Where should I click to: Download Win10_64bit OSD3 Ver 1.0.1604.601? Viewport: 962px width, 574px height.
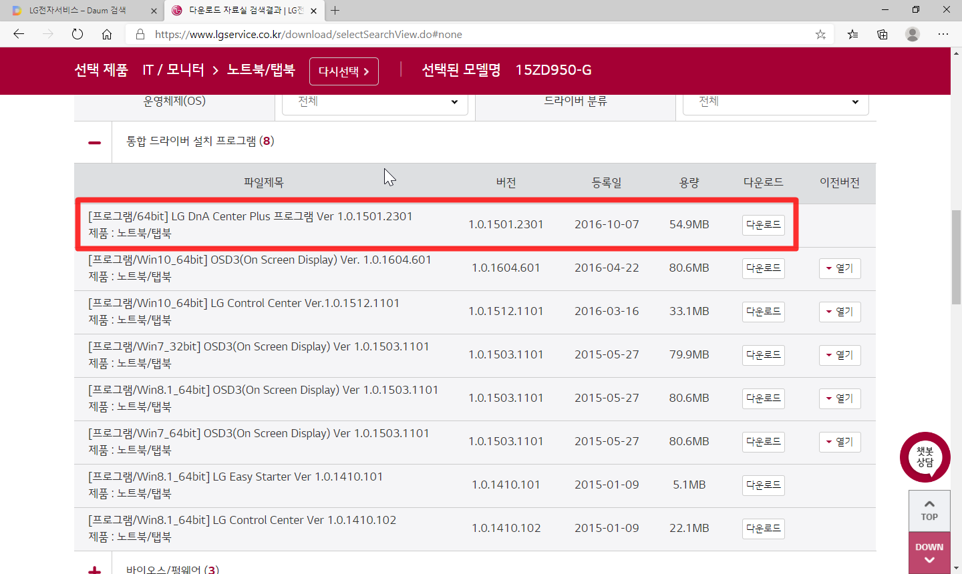coord(763,268)
